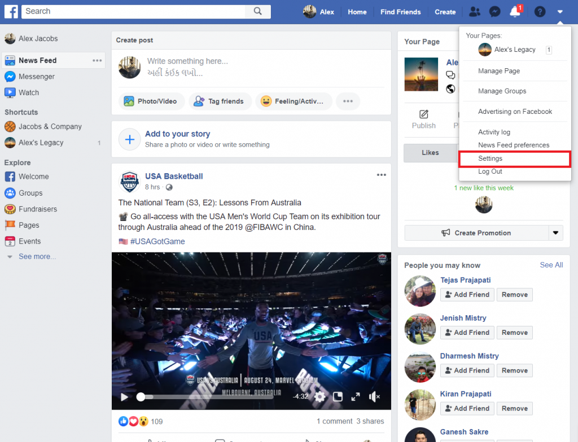Click the Photo/Video button

coord(151,101)
